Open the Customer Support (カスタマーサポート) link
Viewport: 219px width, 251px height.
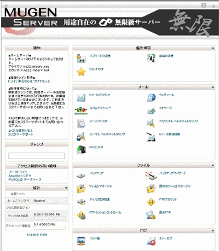(x=20, y=135)
